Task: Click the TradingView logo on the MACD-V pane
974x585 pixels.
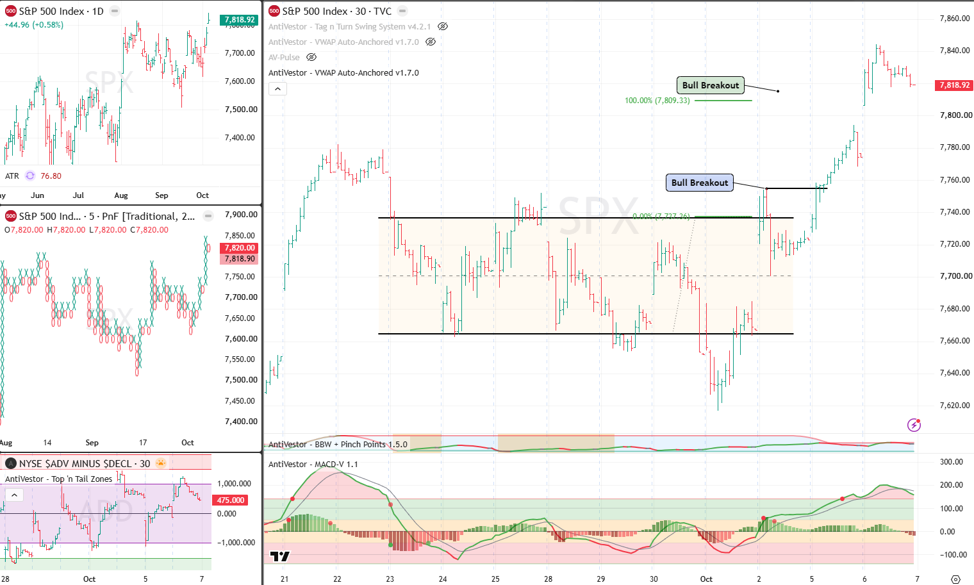Action: (x=280, y=556)
